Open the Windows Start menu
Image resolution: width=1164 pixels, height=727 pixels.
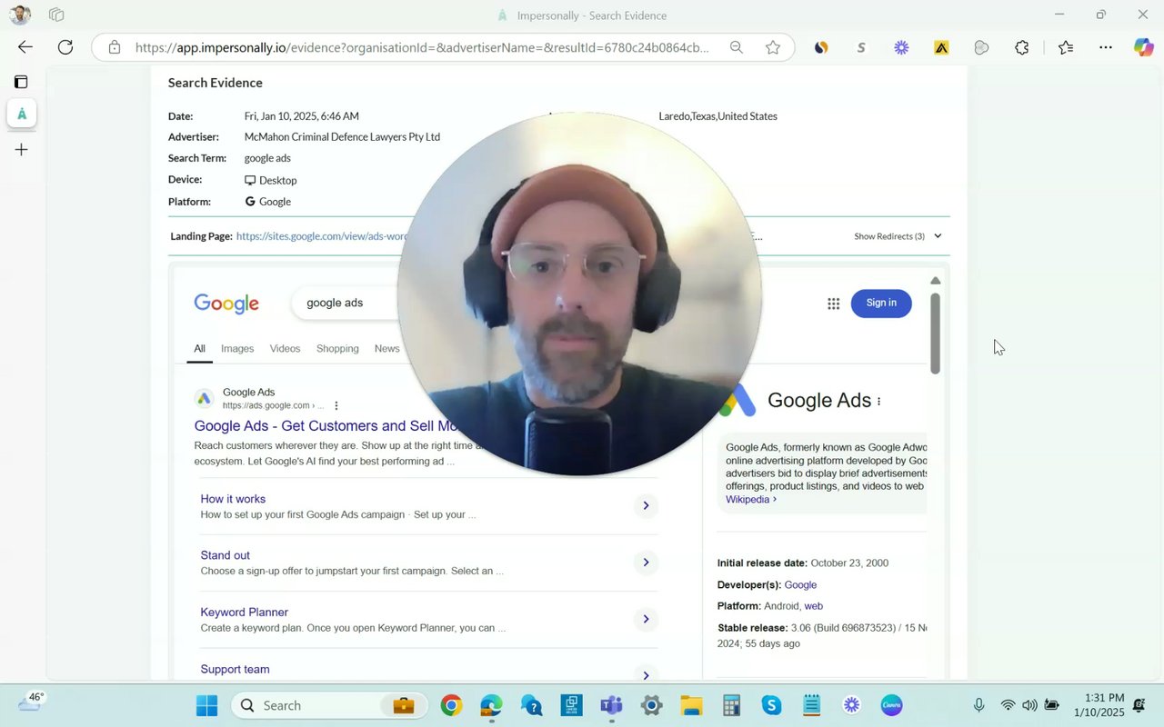pos(206,705)
